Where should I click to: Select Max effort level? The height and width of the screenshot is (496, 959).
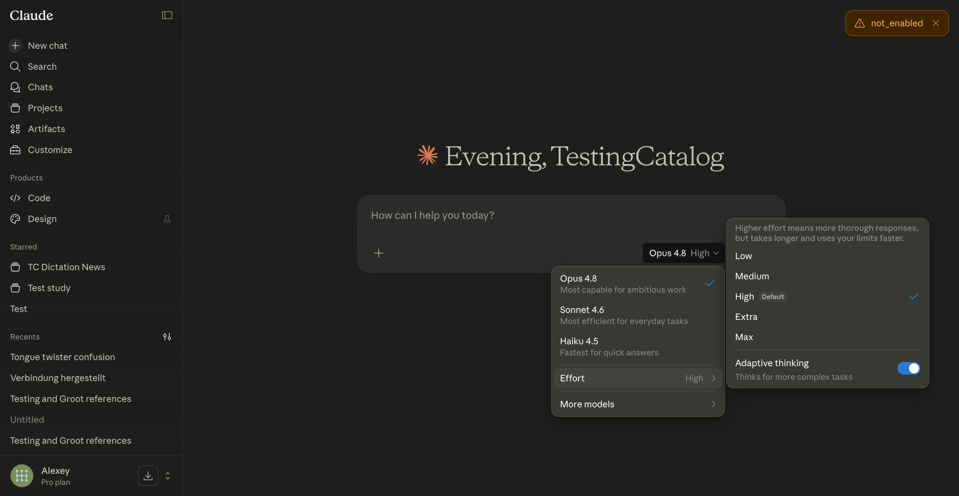click(x=827, y=337)
